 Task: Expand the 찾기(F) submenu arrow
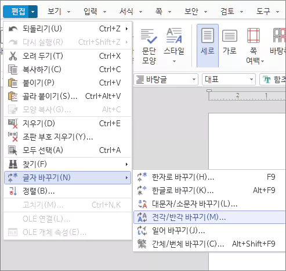[126, 164]
